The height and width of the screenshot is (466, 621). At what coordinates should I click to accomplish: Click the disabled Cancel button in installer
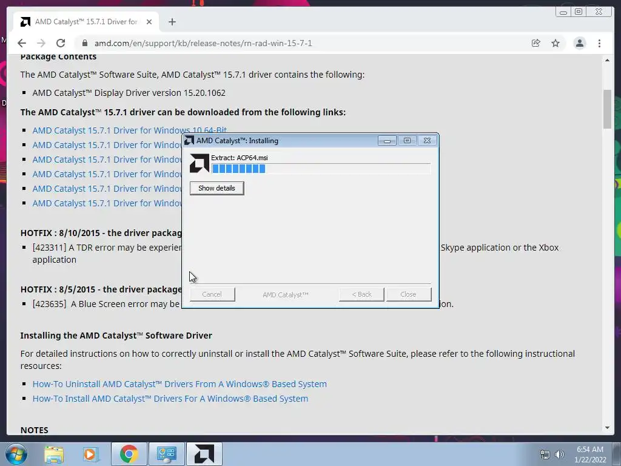click(212, 294)
